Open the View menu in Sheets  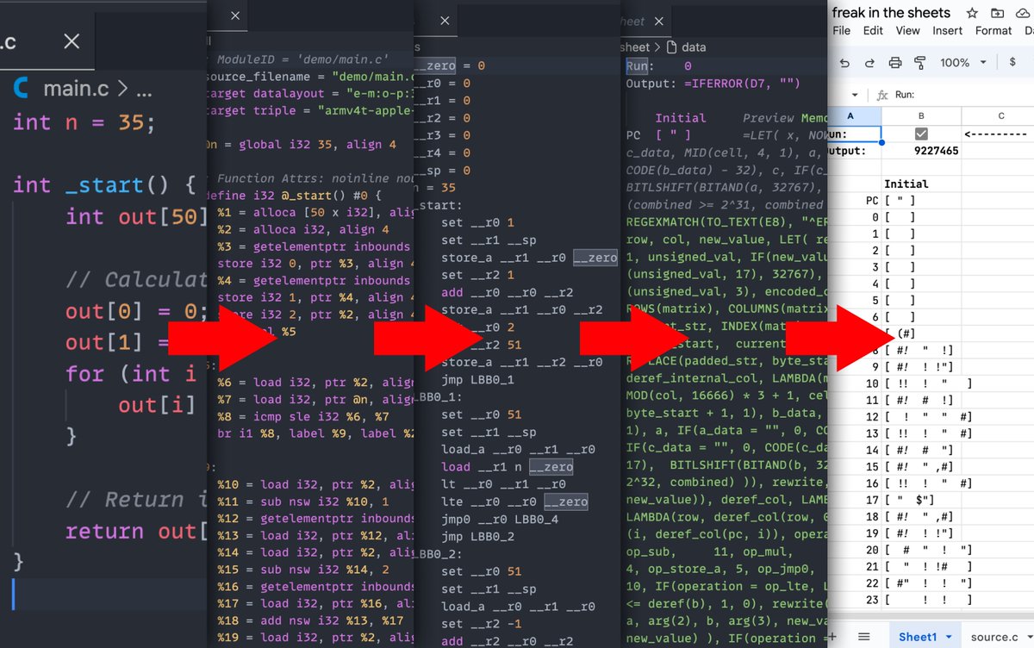click(x=908, y=31)
